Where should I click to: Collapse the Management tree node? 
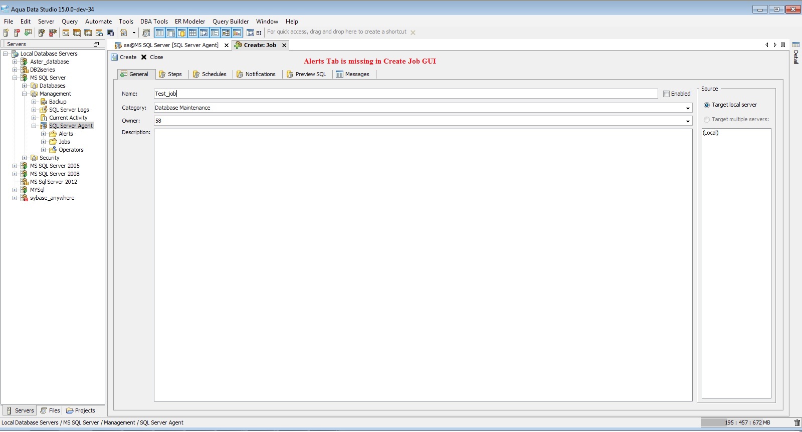point(25,94)
